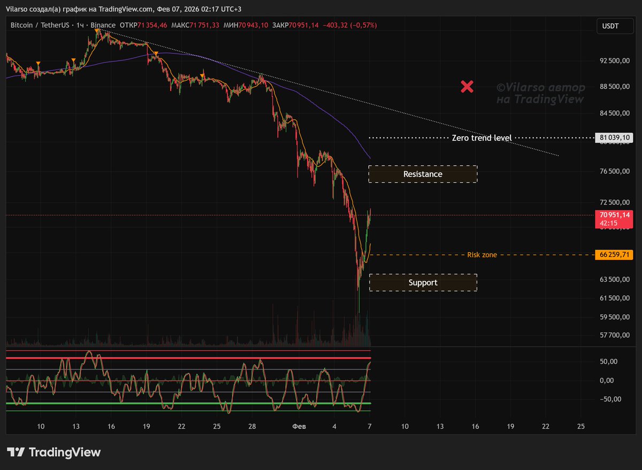This screenshot has width=642, height=470.
Task: Click the USDT currency button
Action: (x=615, y=26)
